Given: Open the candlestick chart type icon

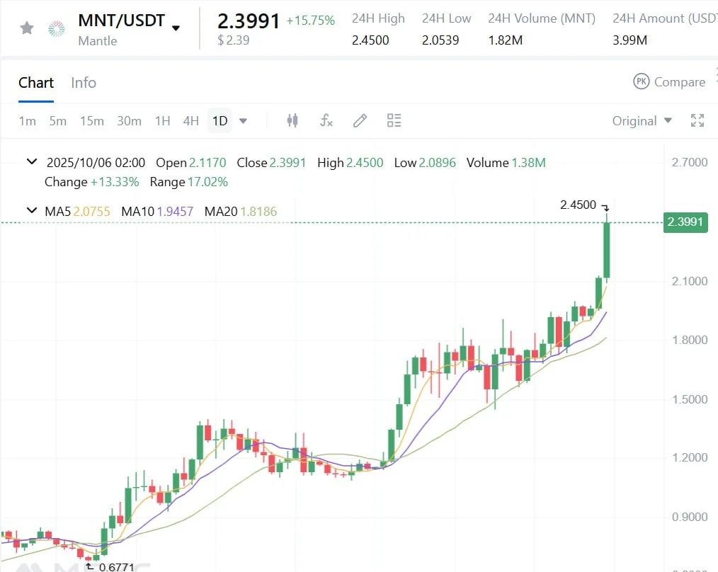Looking at the screenshot, I should 292,120.
